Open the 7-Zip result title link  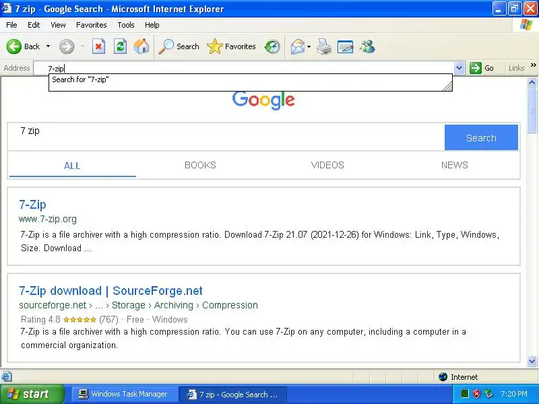(32, 205)
